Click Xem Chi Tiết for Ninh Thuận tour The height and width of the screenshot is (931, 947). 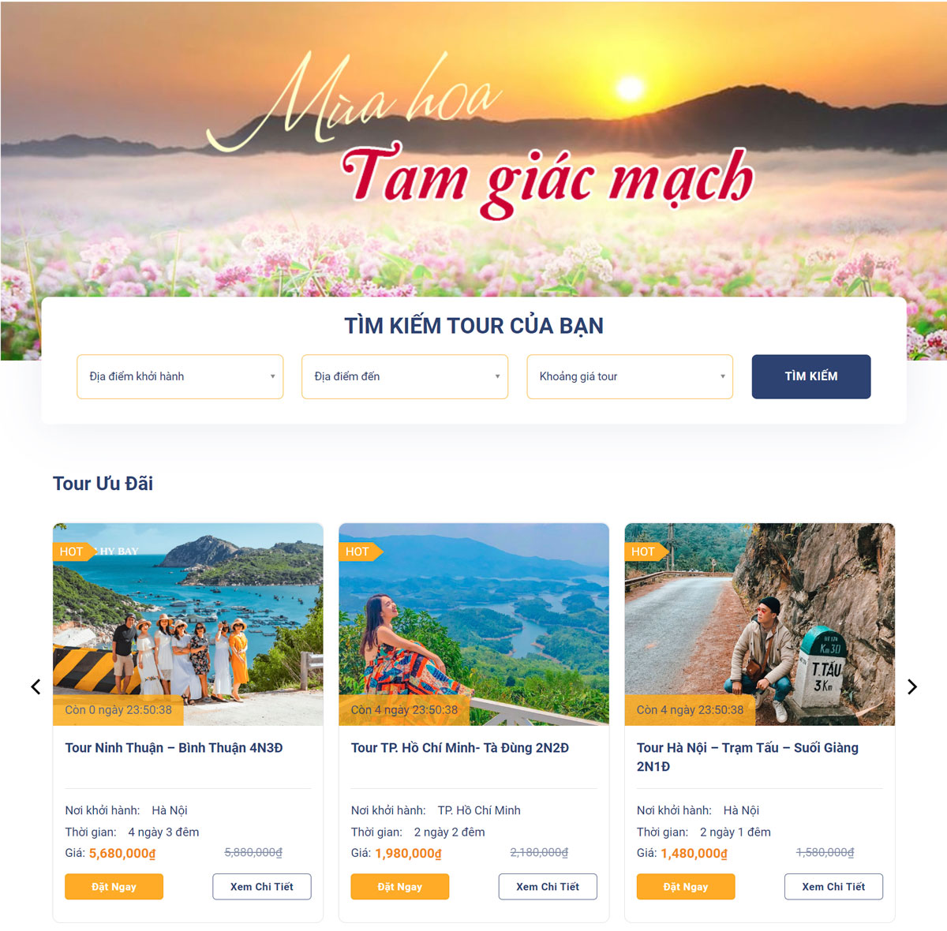(x=262, y=887)
